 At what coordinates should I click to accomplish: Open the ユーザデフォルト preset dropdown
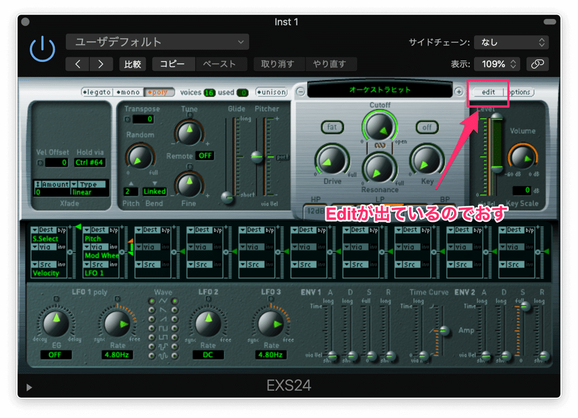157,42
